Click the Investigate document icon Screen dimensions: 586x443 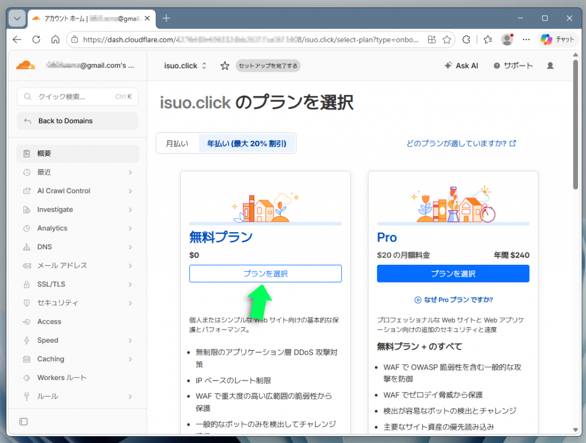click(26, 210)
